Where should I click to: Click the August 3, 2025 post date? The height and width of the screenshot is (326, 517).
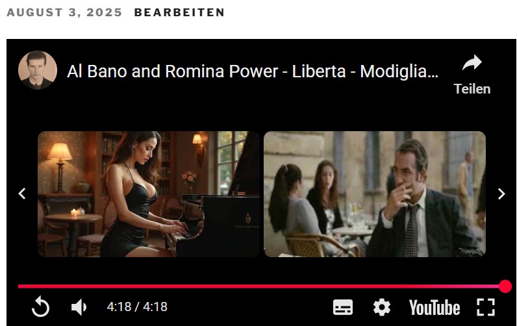(x=64, y=12)
